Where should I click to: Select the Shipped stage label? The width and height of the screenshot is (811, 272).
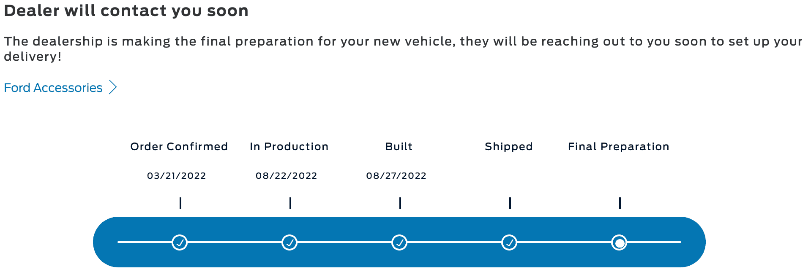[x=508, y=146]
